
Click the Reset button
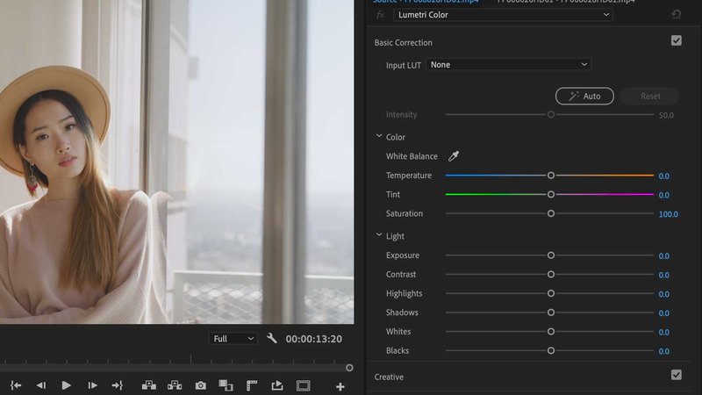650,96
